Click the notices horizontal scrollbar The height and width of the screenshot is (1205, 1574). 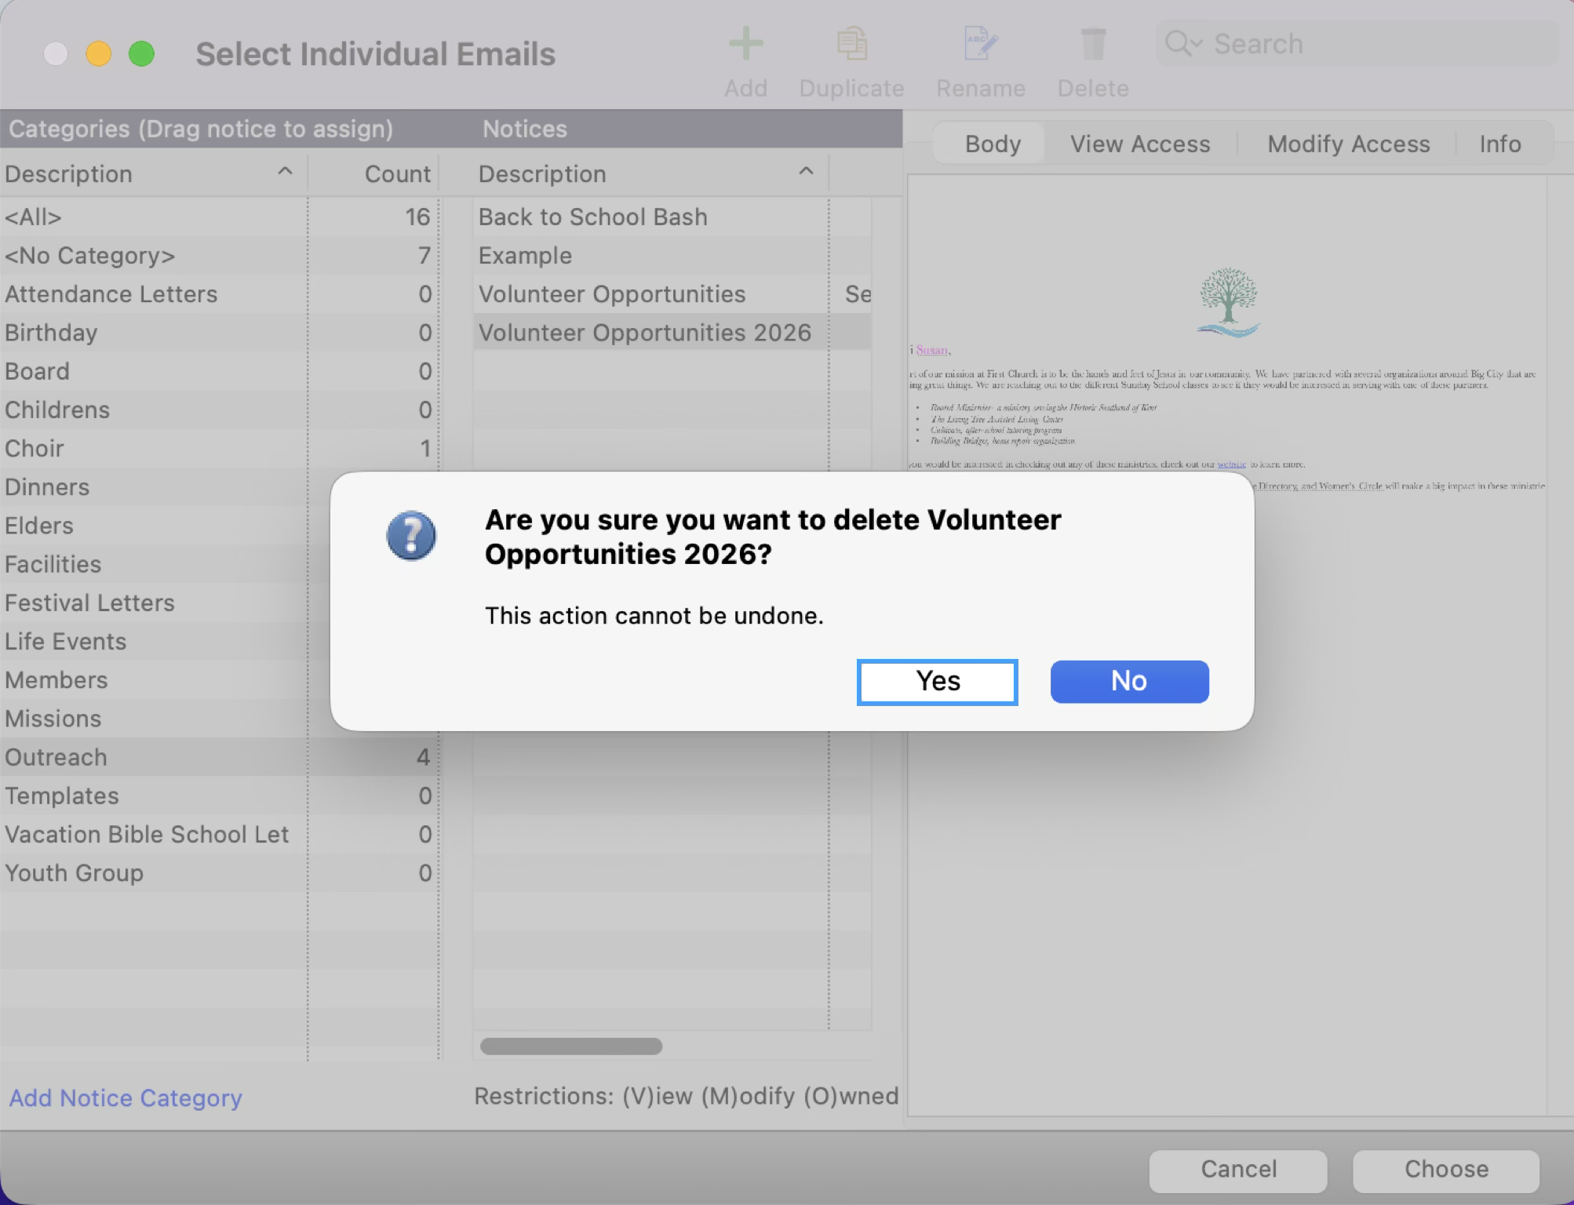tap(571, 1047)
